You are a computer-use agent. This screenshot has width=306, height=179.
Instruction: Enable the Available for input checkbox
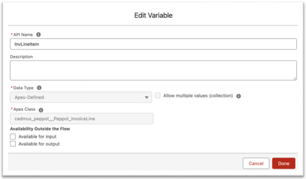point(13,137)
